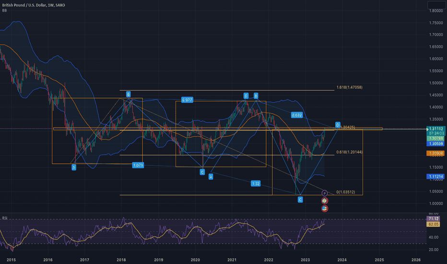
Task: Click 2018 on the time axis
Action: tap(121, 260)
